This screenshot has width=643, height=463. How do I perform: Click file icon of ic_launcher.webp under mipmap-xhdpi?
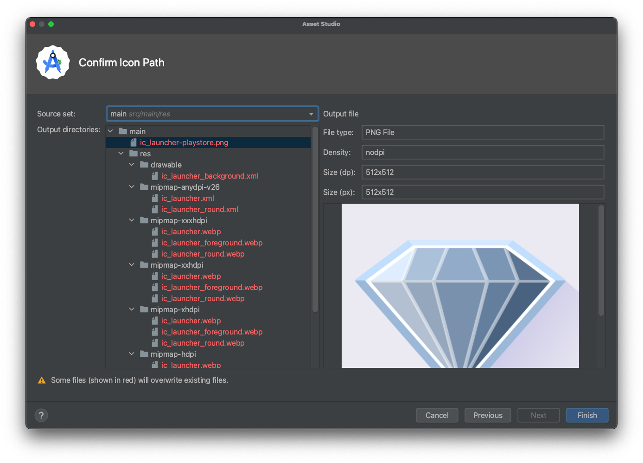coord(155,321)
